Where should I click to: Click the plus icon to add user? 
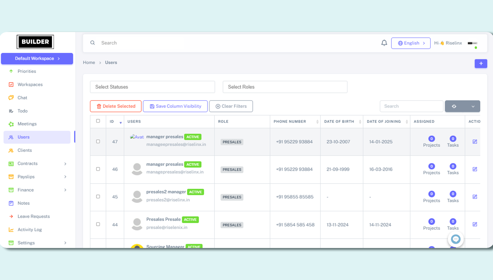pyautogui.click(x=481, y=63)
